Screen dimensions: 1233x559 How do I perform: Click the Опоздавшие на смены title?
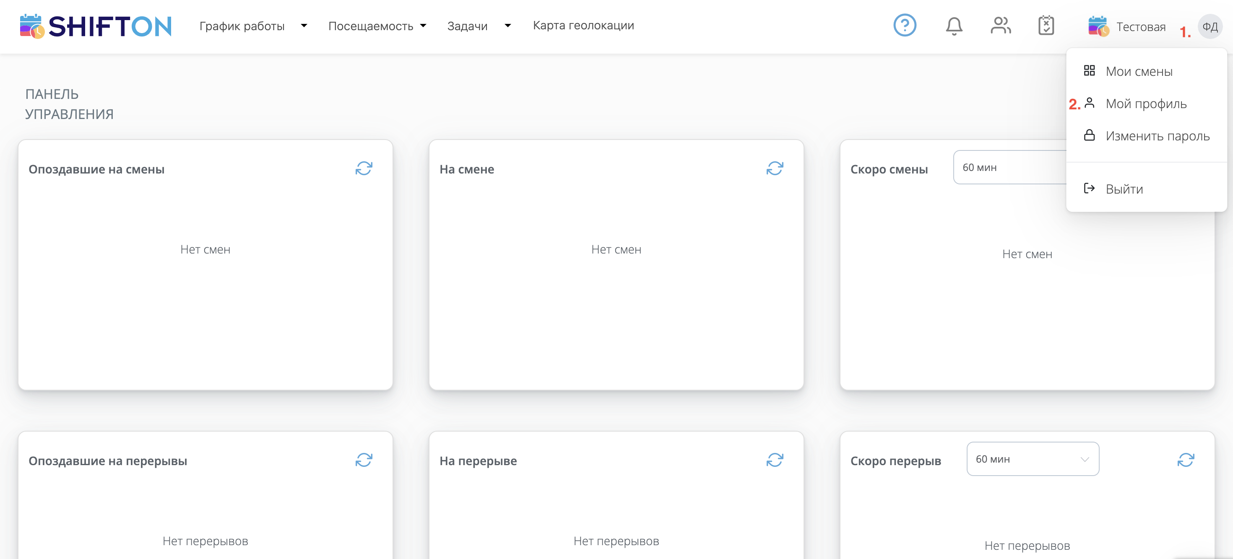tap(97, 169)
